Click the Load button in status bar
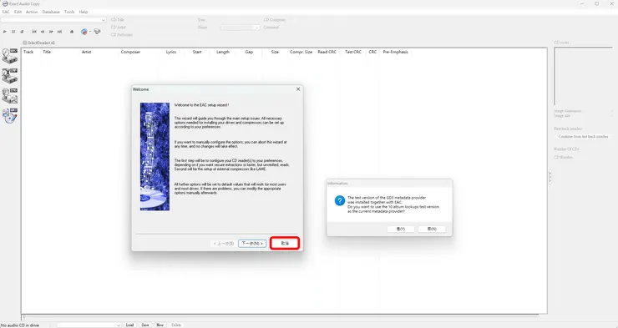The width and height of the screenshot is (618, 328). [x=129, y=325]
